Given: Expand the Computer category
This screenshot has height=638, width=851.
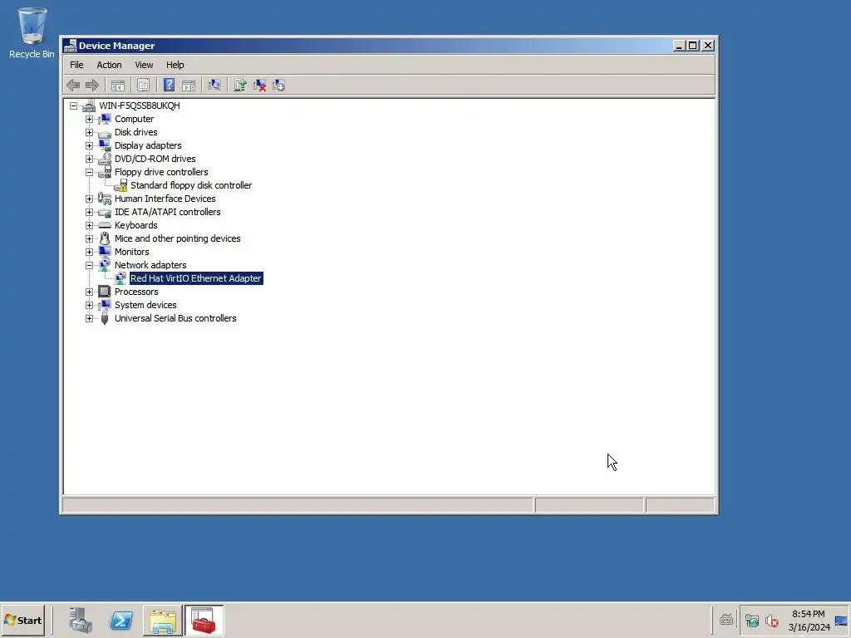Looking at the screenshot, I should pyautogui.click(x=89, y=119).
